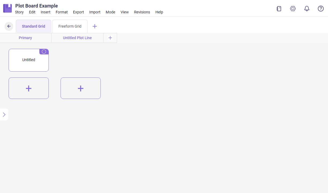Screen dimensions: 328x193
Task: Click the Untitled Plot Line header
Action: click(77, 38)
